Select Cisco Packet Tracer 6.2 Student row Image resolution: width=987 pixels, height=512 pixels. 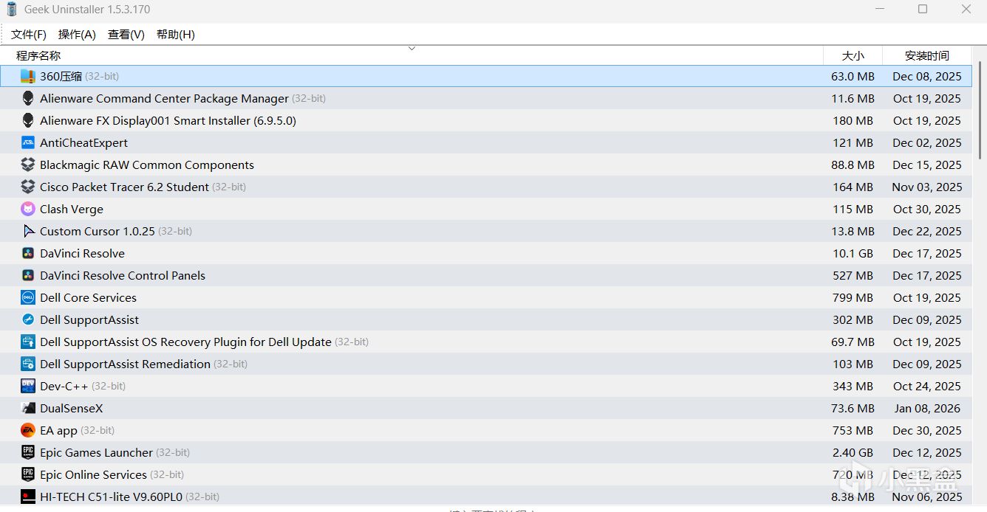coord(486,187)
